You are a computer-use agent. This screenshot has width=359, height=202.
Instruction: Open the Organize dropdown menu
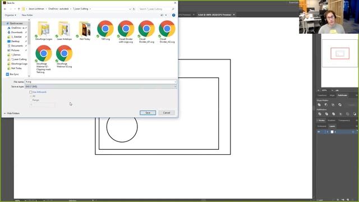(10, 15)
